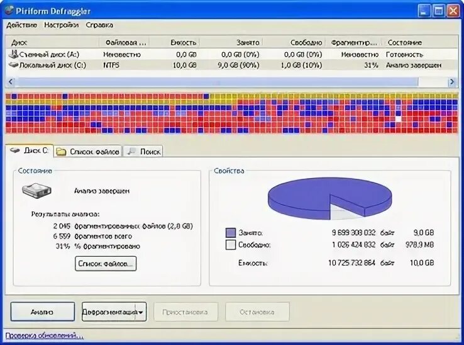Select the NTFS cell of disk C:
The image size is (464, 345).
pyautogui.click(x=111, y=65)
